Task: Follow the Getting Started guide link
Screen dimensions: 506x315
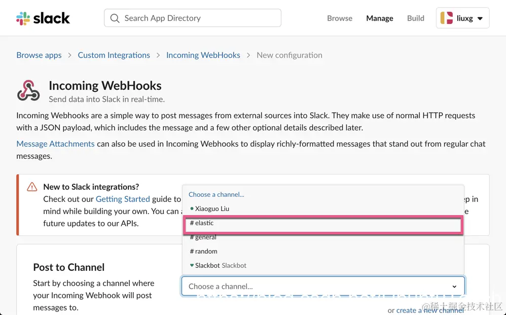Action: (x=123, y=199)
